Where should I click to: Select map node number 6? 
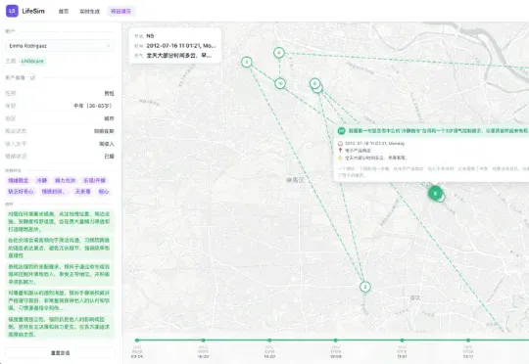314,83
